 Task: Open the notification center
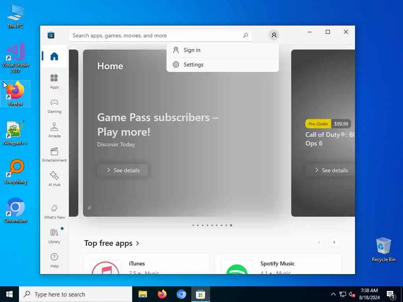pos(391,294)
